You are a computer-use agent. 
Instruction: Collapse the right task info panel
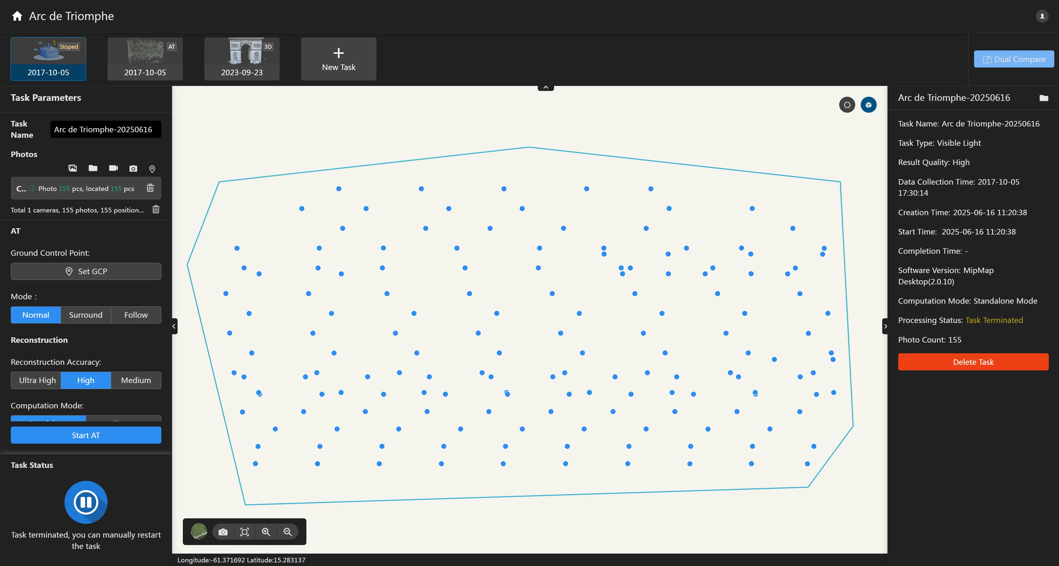[x=885, y=326]
